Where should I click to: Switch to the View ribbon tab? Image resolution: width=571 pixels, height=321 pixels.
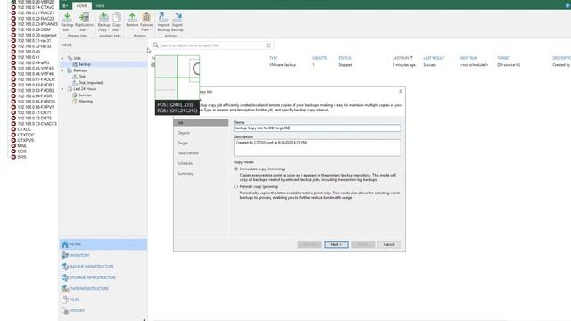point(100,6)
